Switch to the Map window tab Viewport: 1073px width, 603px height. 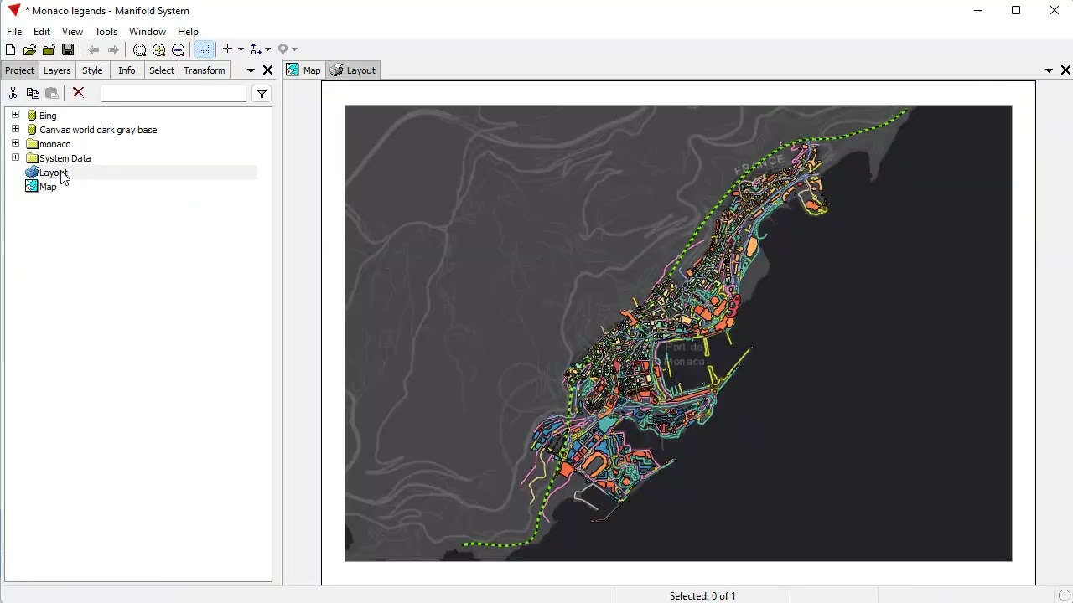[304, 70]
